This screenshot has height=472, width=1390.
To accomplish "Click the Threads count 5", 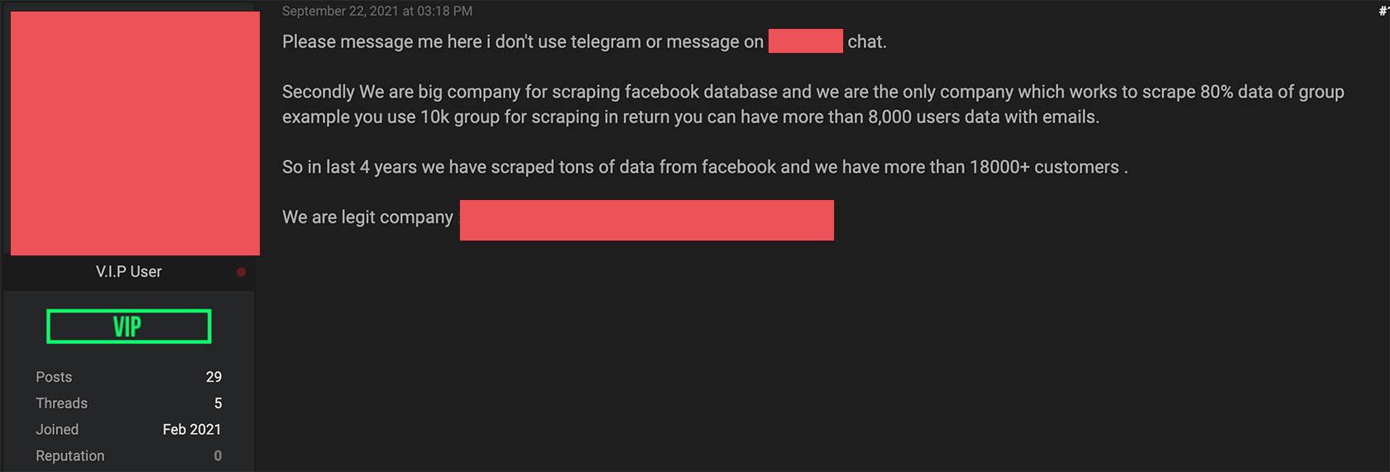I will coord(218,403).
